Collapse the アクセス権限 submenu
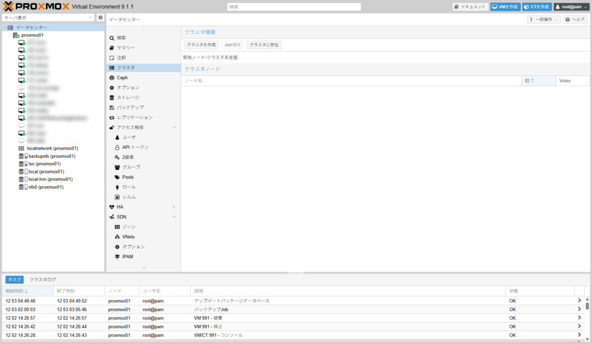 pyautogui.click(x=174, y=127)
